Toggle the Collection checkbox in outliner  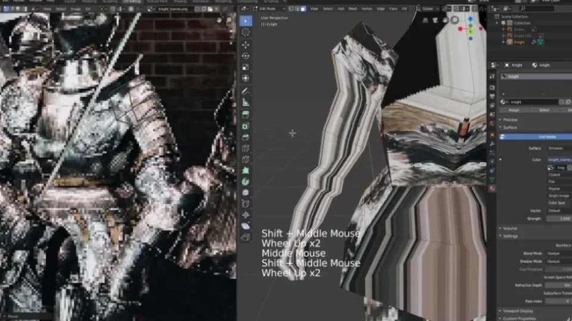tap(503, 23)
